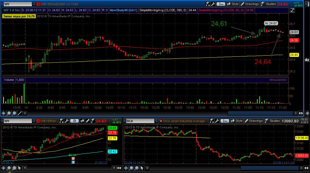Click the NewStudy49 (DAY) study label
This screenshot has height=173, width=310.
point(124,10)
